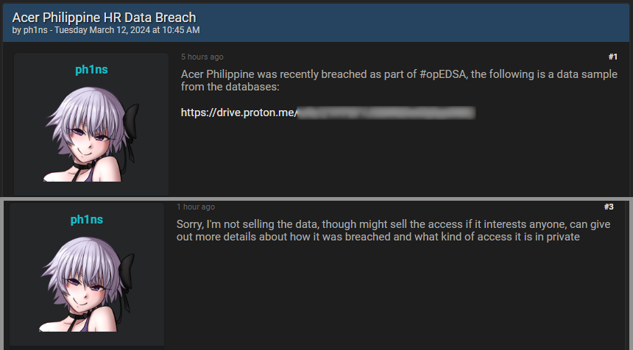Click the "10:45 AM" time in byline

coord(181,30)
